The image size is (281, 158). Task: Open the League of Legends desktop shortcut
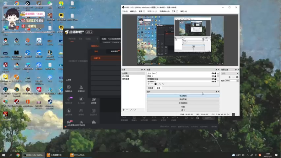17,92
